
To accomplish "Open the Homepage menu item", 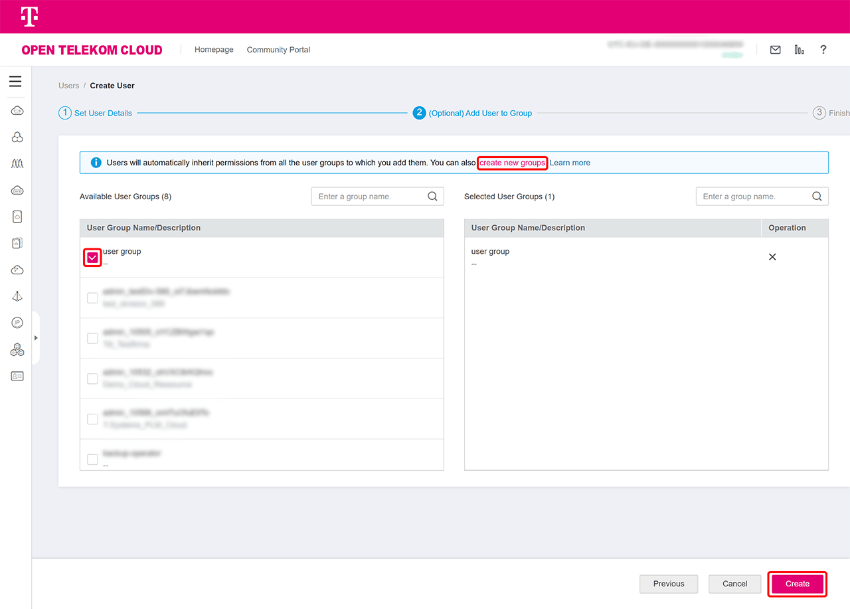I will tap(214, 50).
